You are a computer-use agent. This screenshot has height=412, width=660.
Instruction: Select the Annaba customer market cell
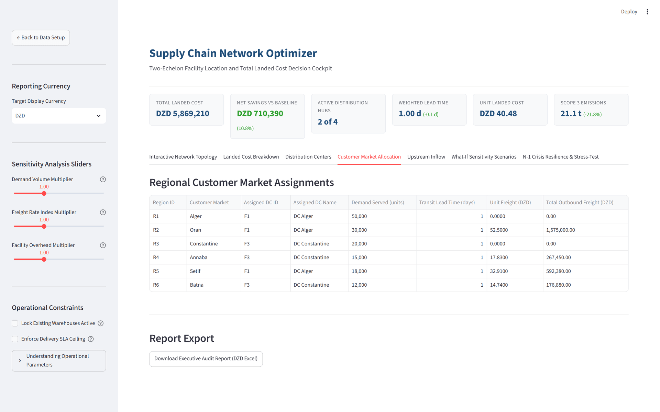tap(213, 257)
